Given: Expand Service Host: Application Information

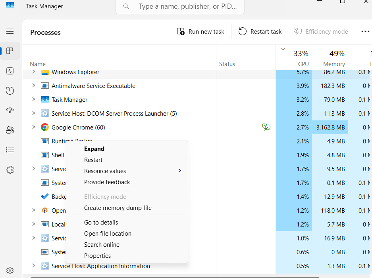Looking at the screenshot, I should pyautogui.click(x=33, y=266).
